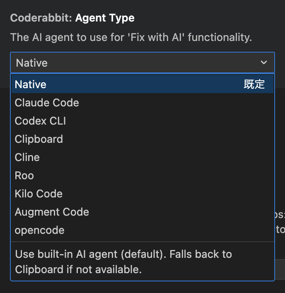Click the cut-off 'to' text beside opencode
The width and height of the screenshot is (285, 293).
pos(280,229)
